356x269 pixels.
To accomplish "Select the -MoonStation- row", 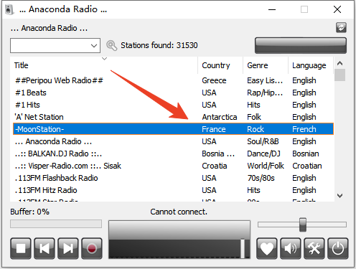I will 173,129.
